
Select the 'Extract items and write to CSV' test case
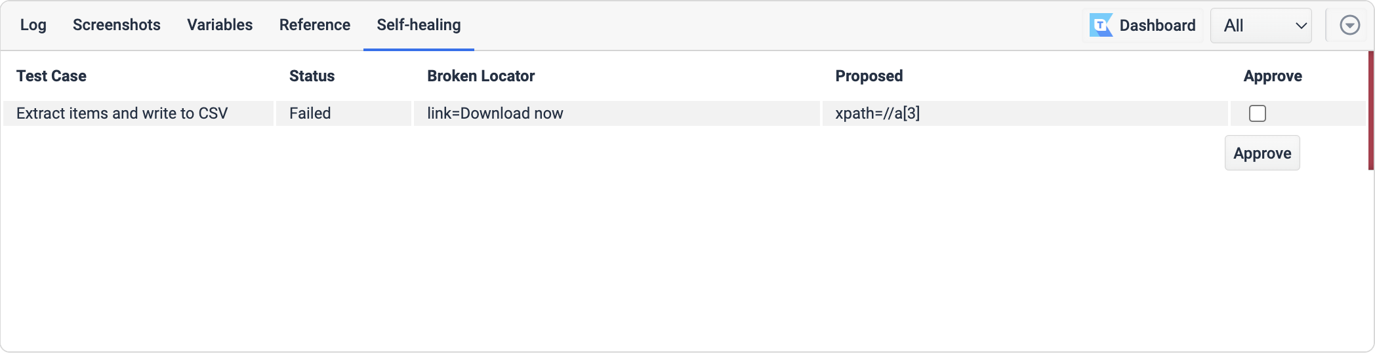(x=122, y=113)
